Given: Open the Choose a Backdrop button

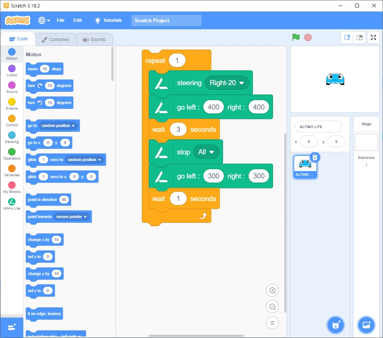Looking at the screenshot, I should point(366,325).
